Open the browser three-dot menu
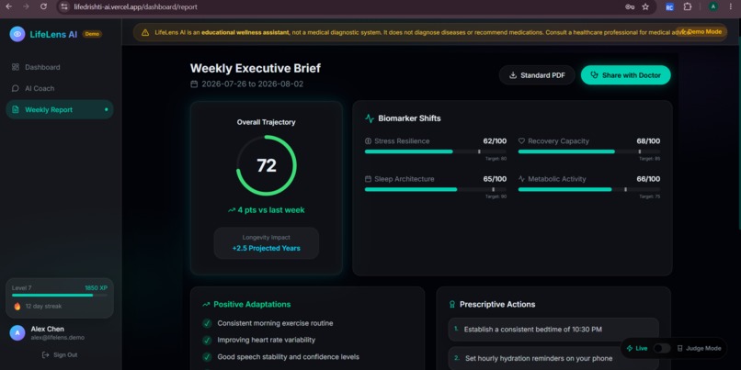The width and height of the screenshot is (741, 370). coord(731,6)
